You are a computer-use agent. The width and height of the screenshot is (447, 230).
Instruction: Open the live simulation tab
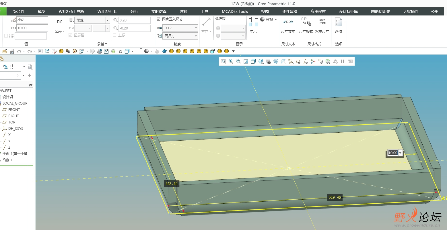tap(159, 11)
